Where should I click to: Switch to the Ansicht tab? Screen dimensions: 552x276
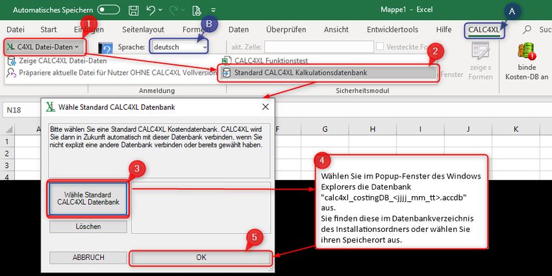(x=336, y=30)
